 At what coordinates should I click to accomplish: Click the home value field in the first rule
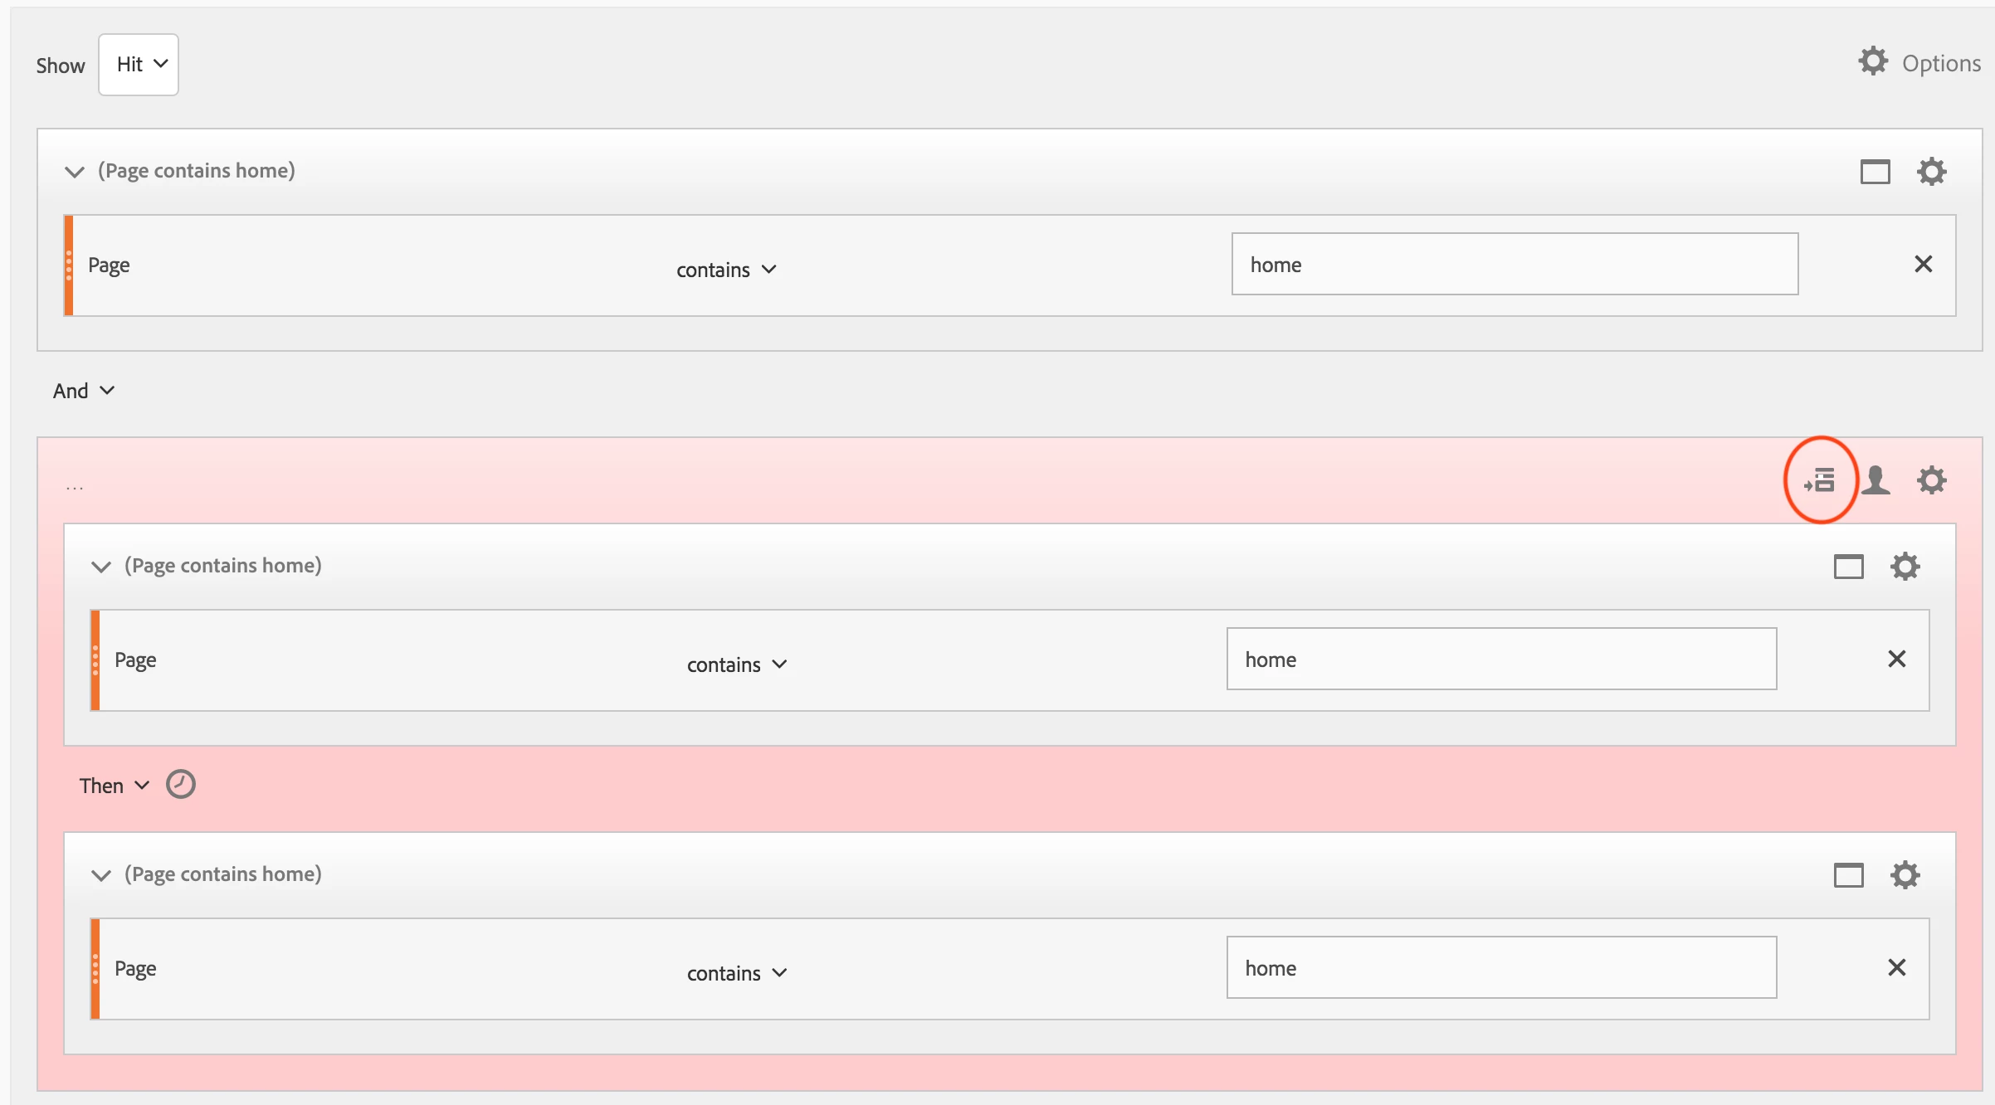coord(1515,265)
